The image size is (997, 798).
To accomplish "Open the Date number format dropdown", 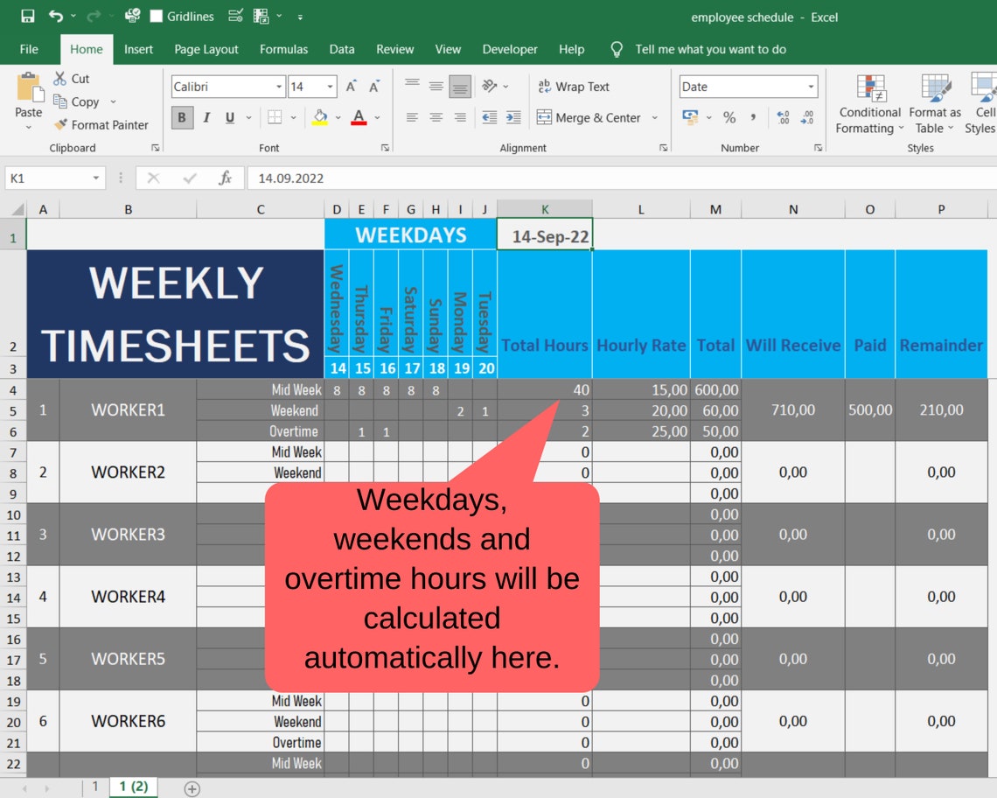I will click(812, 86).
